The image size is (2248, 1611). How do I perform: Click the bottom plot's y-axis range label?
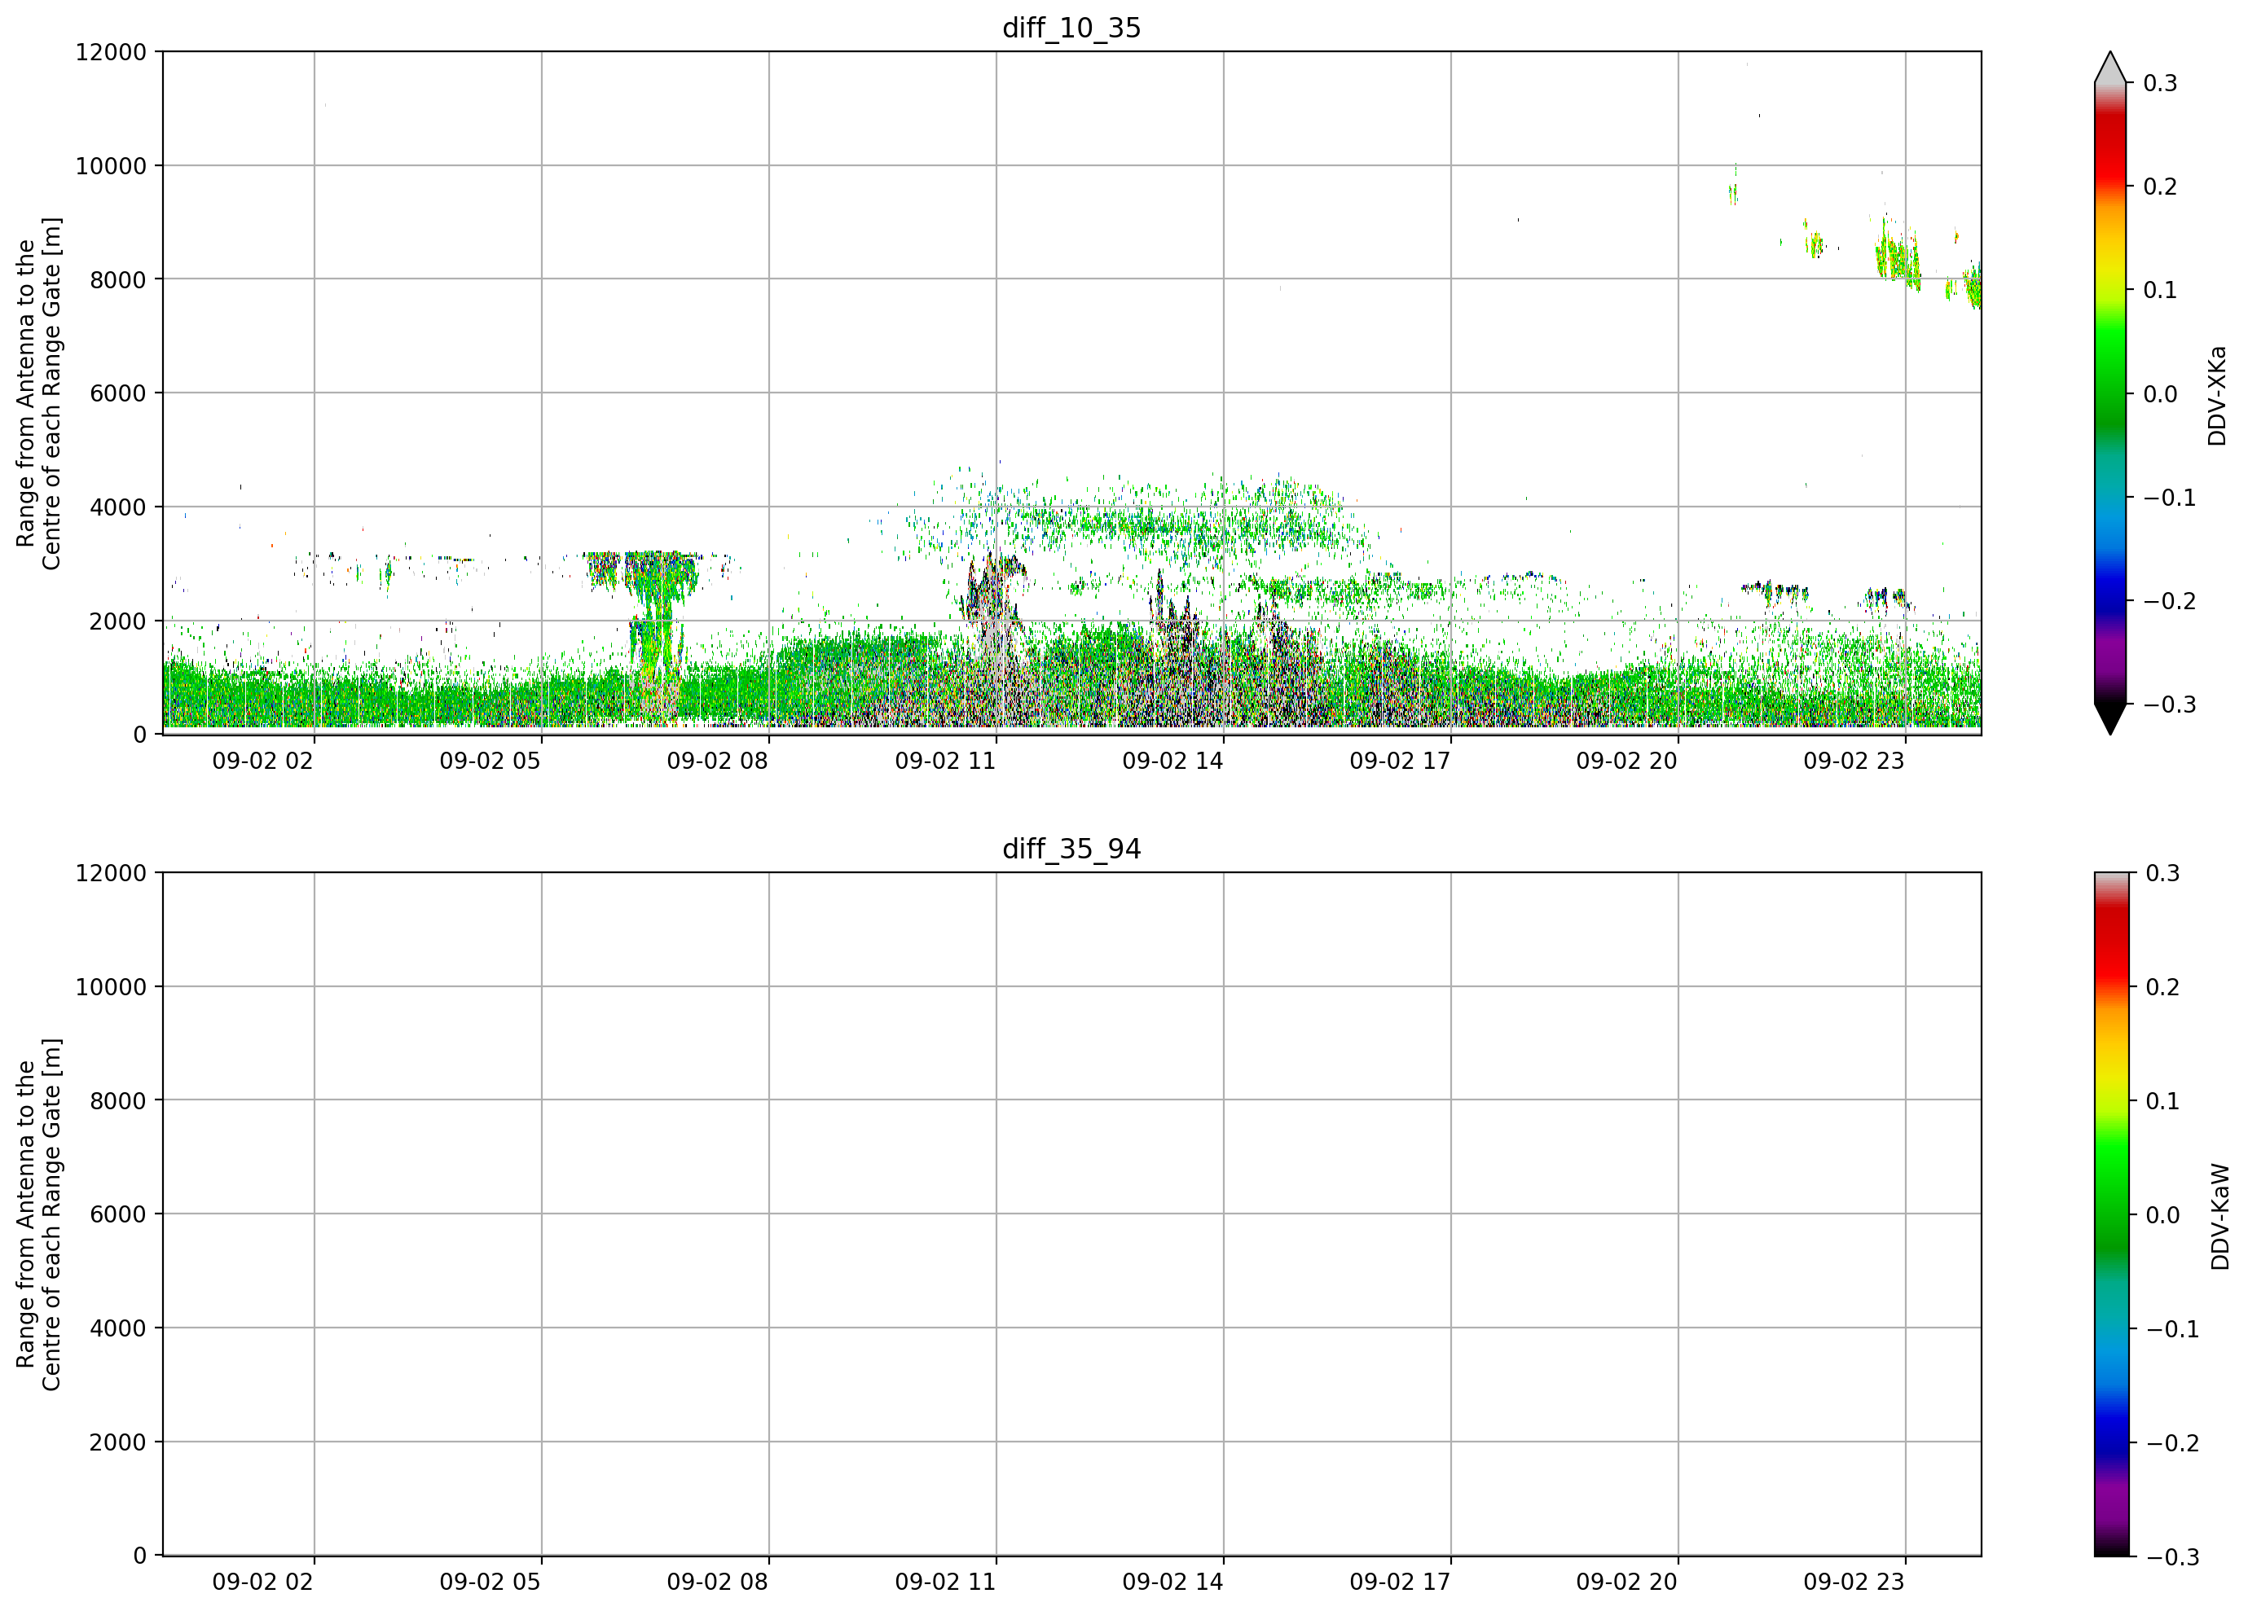point(38,1214)
